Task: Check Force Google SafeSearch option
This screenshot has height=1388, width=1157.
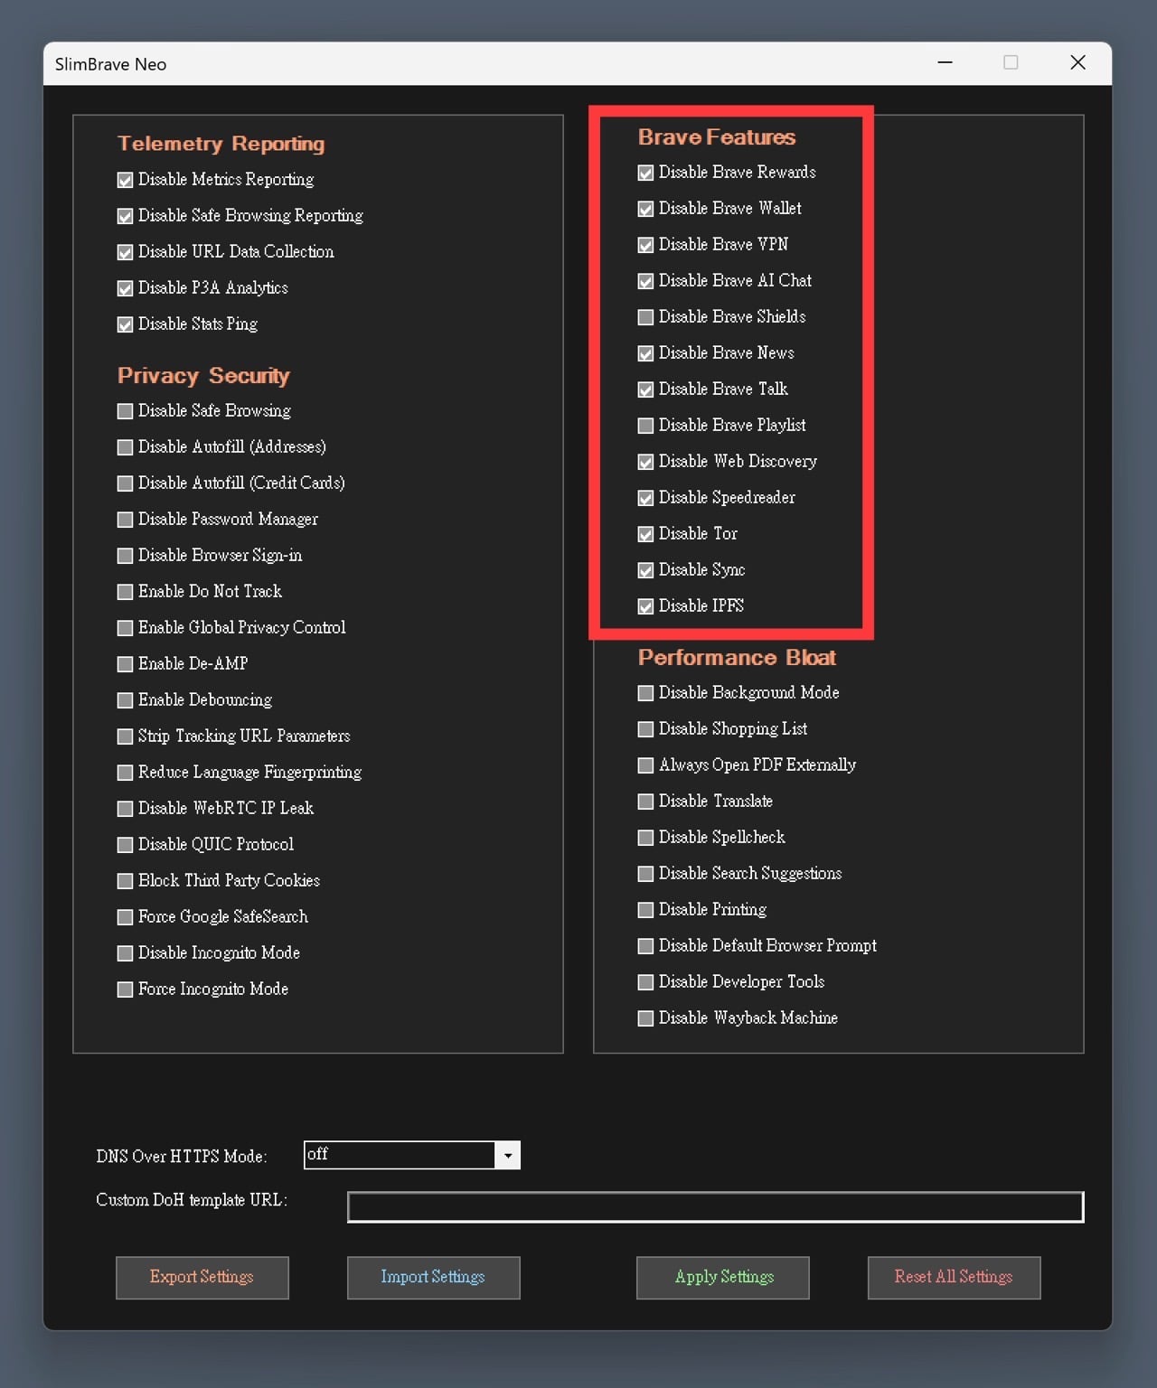Action: pos(126,917)
